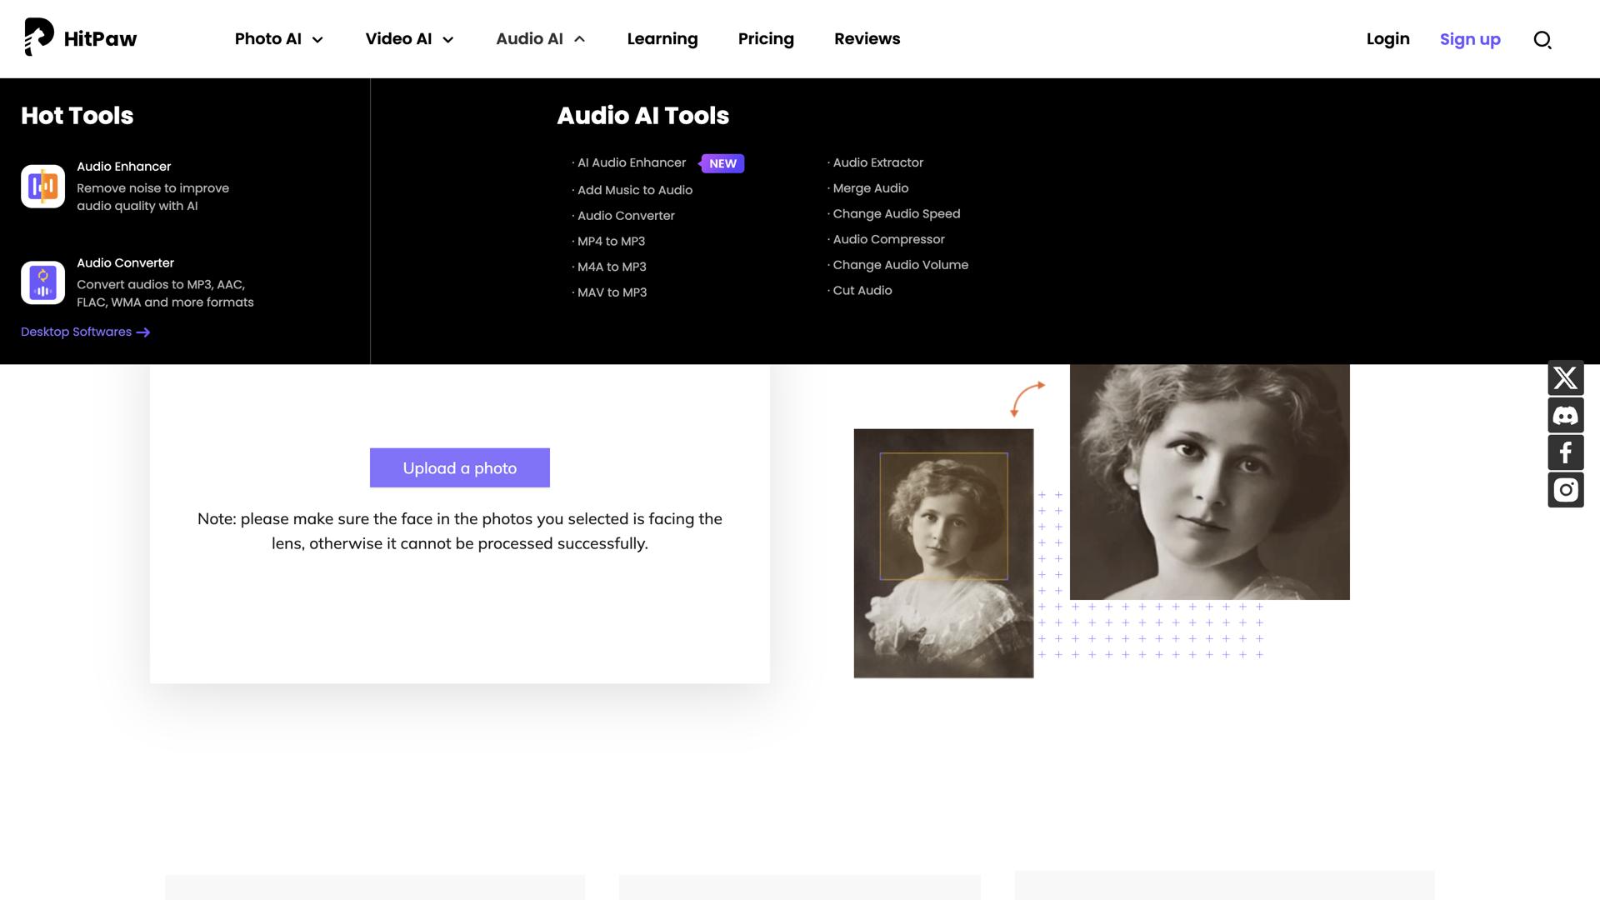Open the Cut Audio tool link

[862, 290]
